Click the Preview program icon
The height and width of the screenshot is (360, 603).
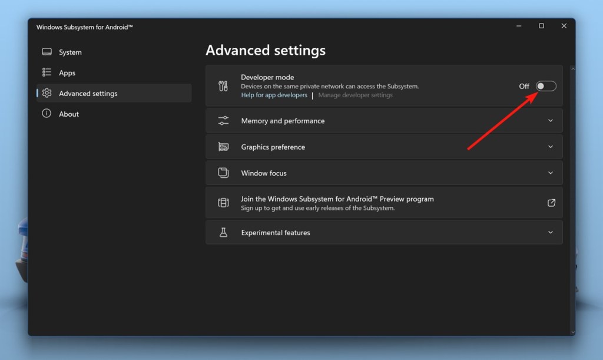(x=223, y=203)
